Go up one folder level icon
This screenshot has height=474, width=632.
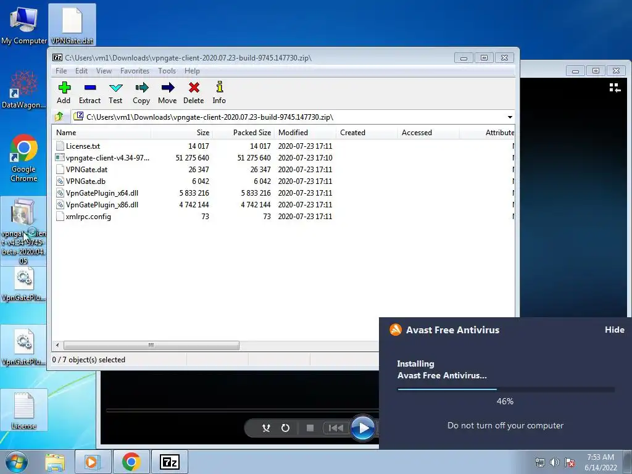click(x=59, y=117)
